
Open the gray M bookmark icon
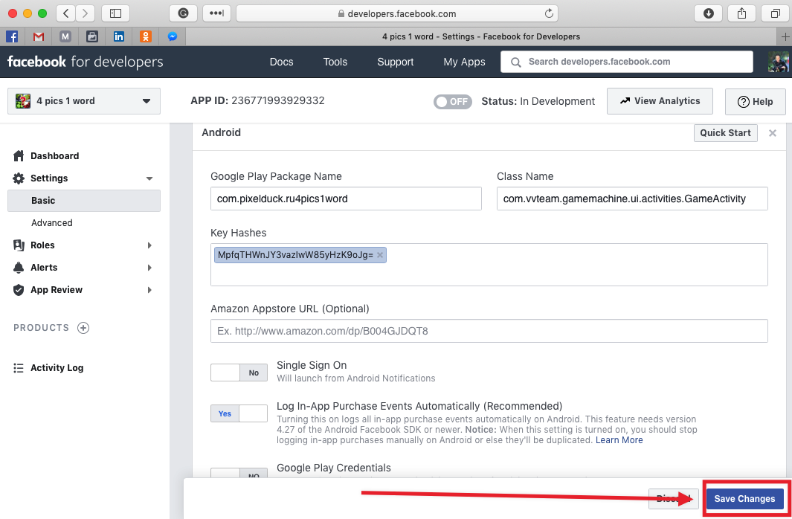[65, 36]
